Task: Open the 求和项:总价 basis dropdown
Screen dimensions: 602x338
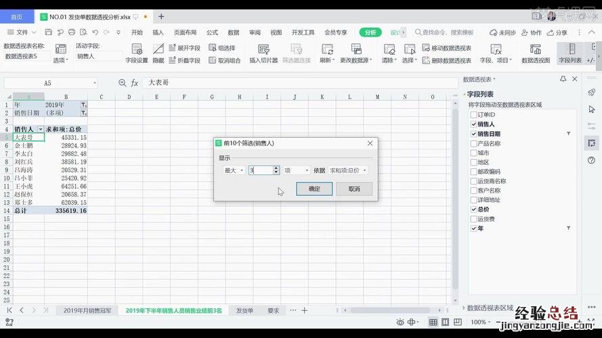Action: tap(349, 170)
